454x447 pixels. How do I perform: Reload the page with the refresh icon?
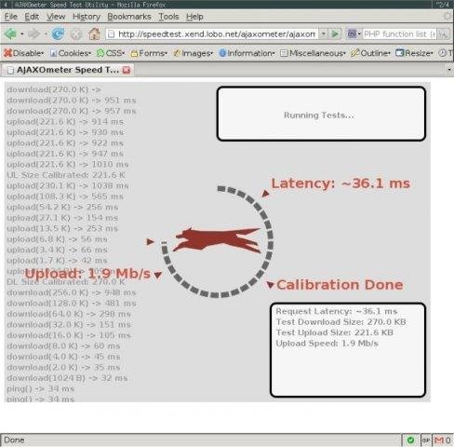click(x=58, y=34)
